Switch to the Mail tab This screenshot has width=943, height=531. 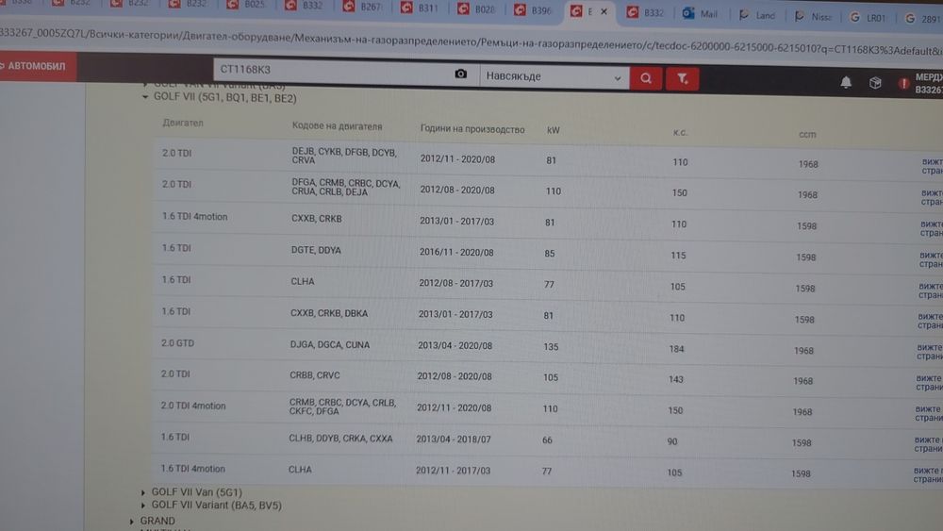point(702,14)
